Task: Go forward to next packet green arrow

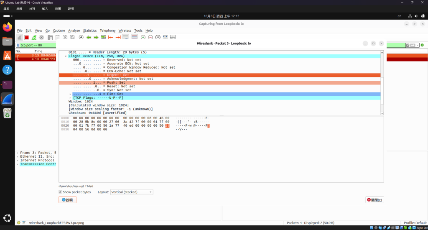Action: click(x=96, y=37)
